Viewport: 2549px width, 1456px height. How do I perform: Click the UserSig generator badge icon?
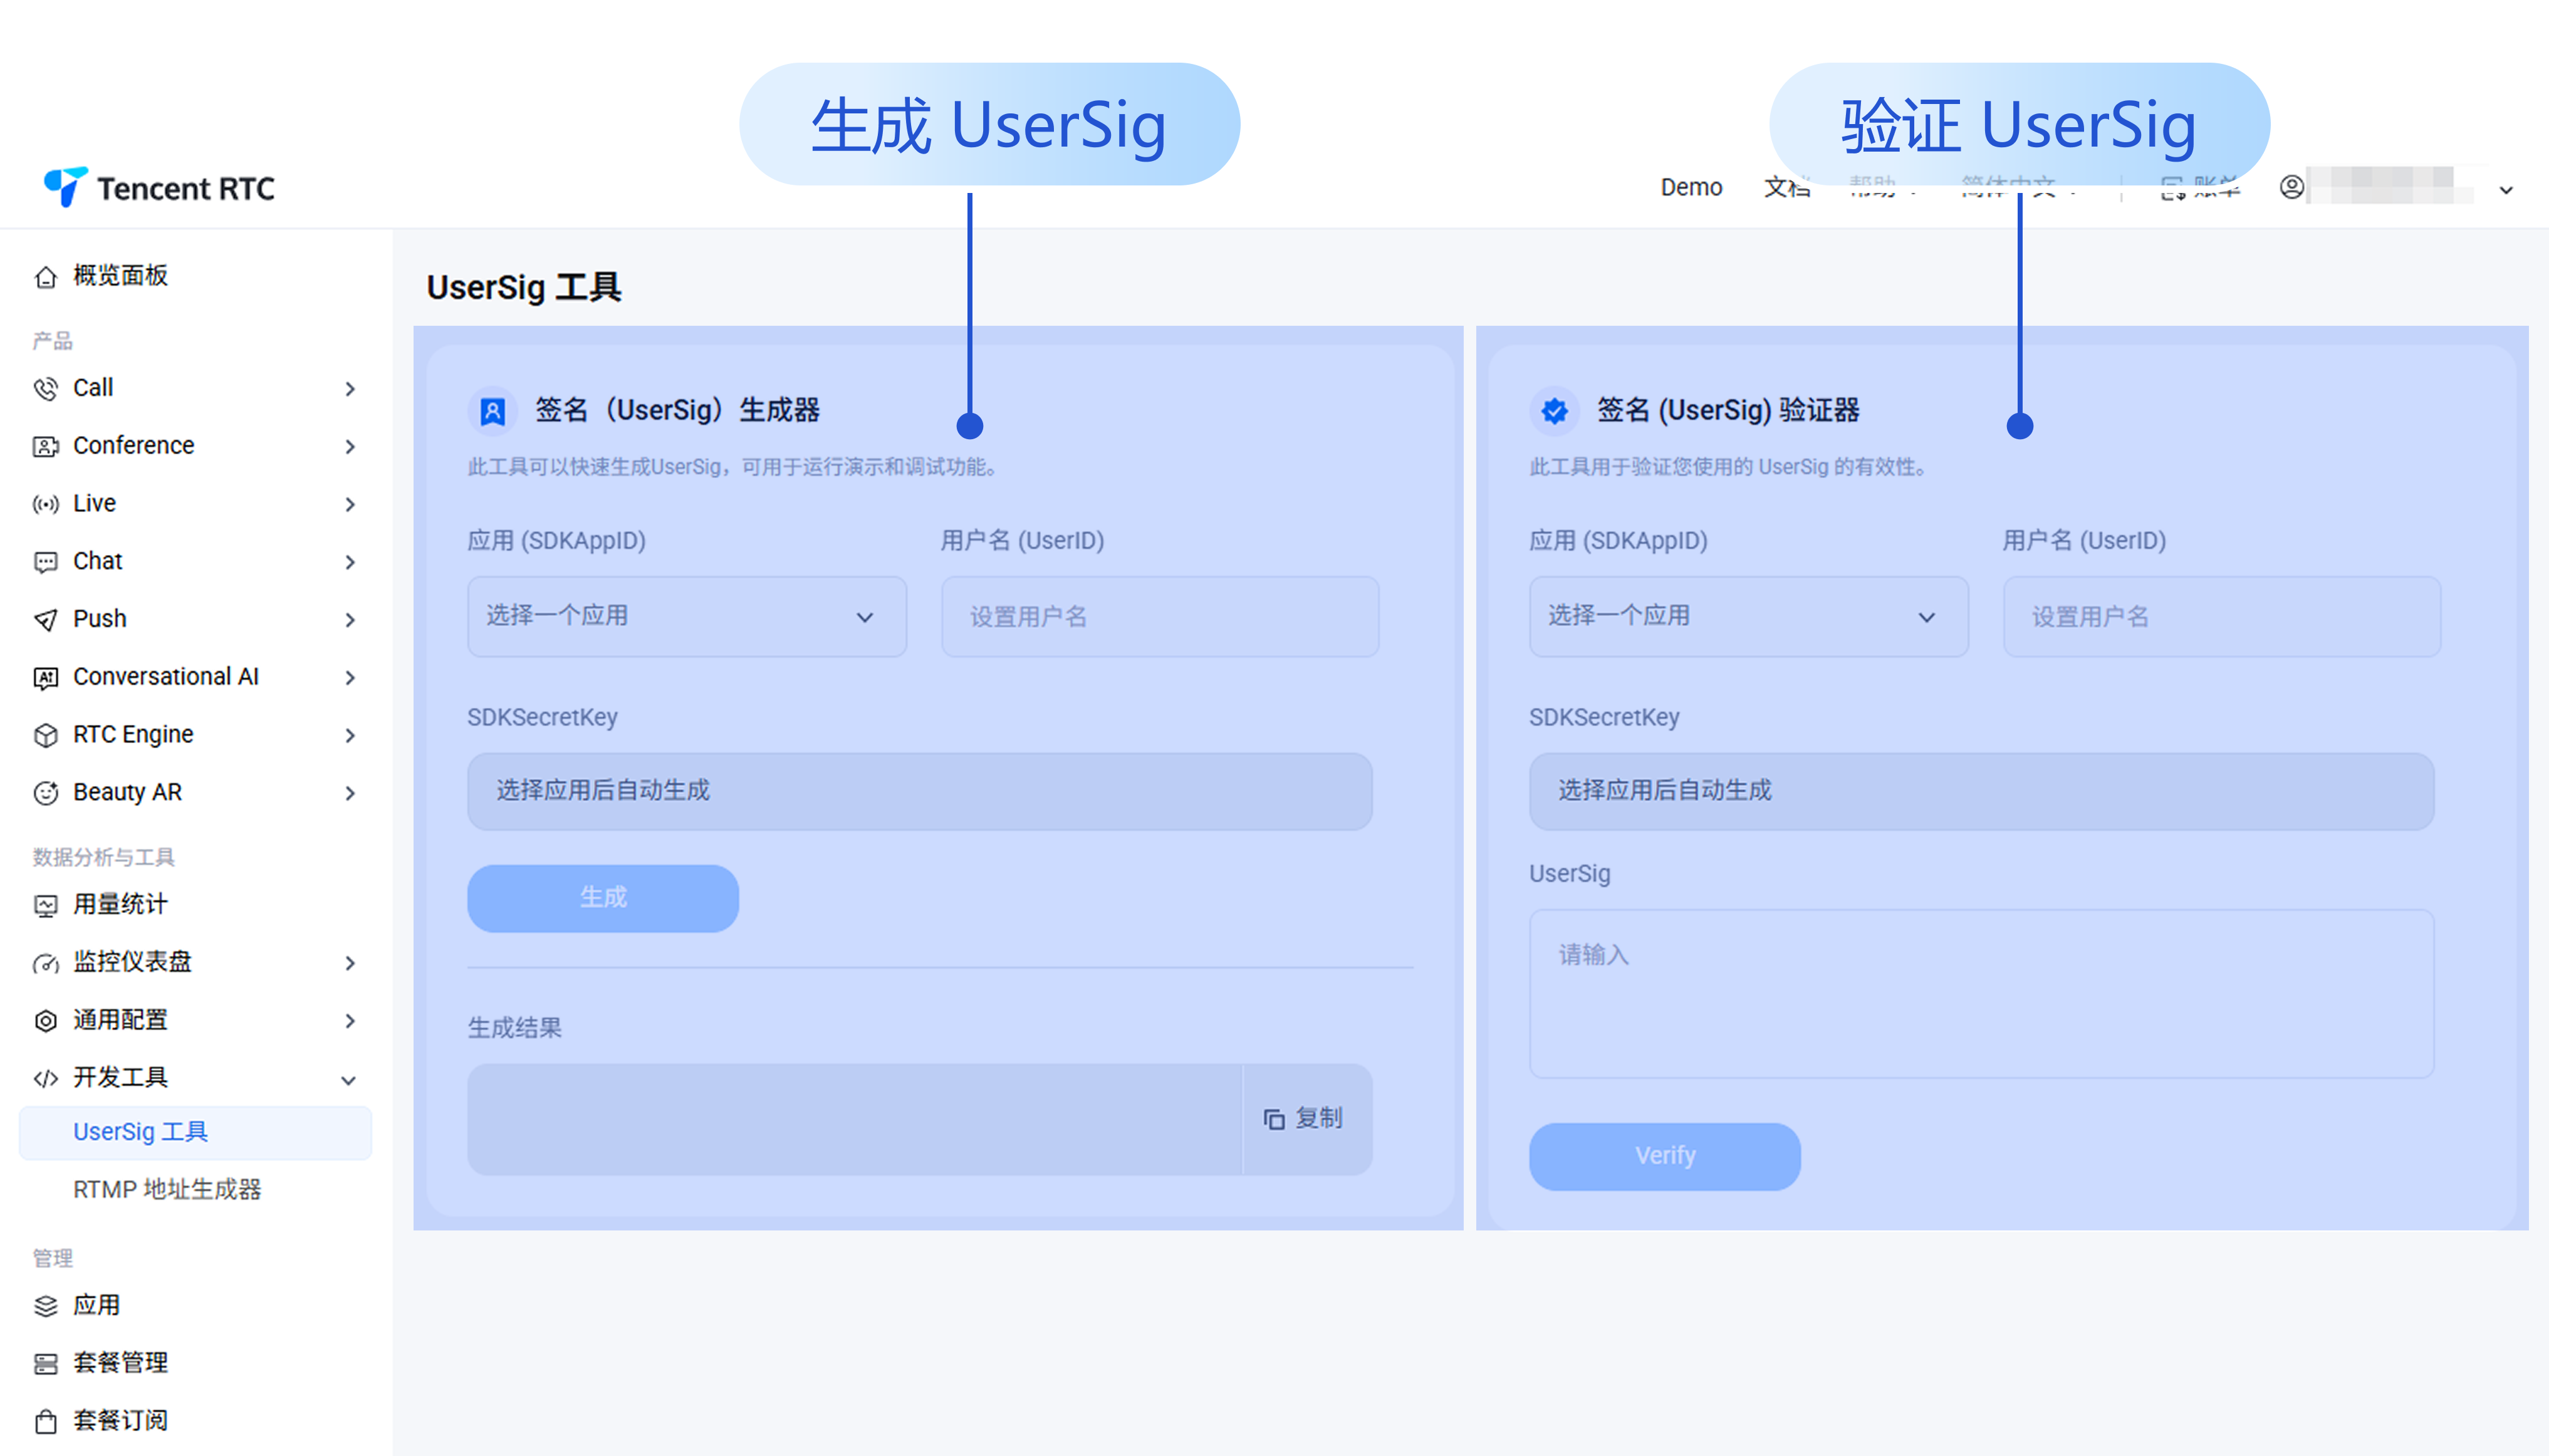click(x=493, y=411)
